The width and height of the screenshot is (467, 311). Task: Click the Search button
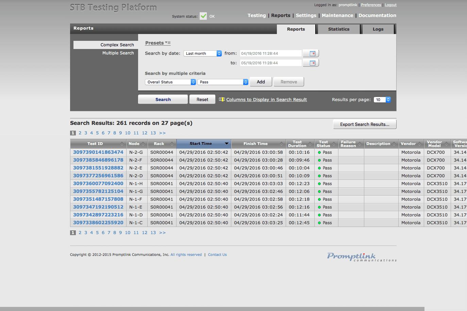(x=163, y=99)
